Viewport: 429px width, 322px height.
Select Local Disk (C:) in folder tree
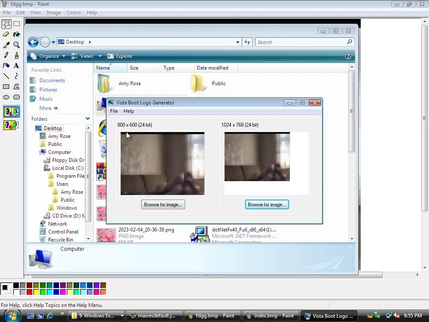[68, 168]
